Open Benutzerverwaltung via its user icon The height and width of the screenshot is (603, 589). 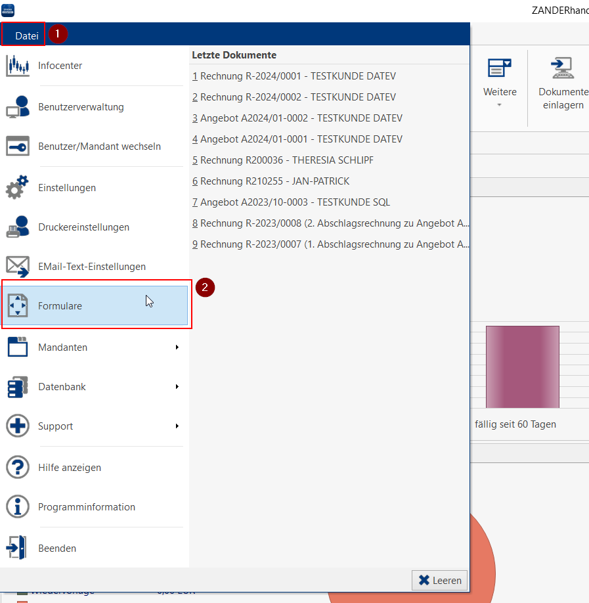pyautogui.click(x=18, y=106)
